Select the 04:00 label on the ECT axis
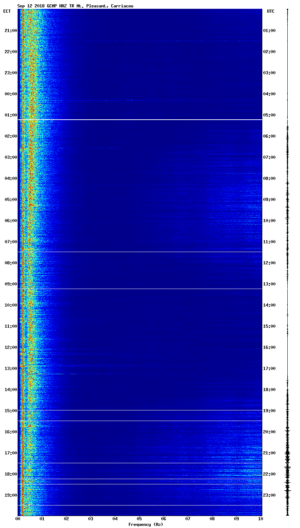 [11, 178]
